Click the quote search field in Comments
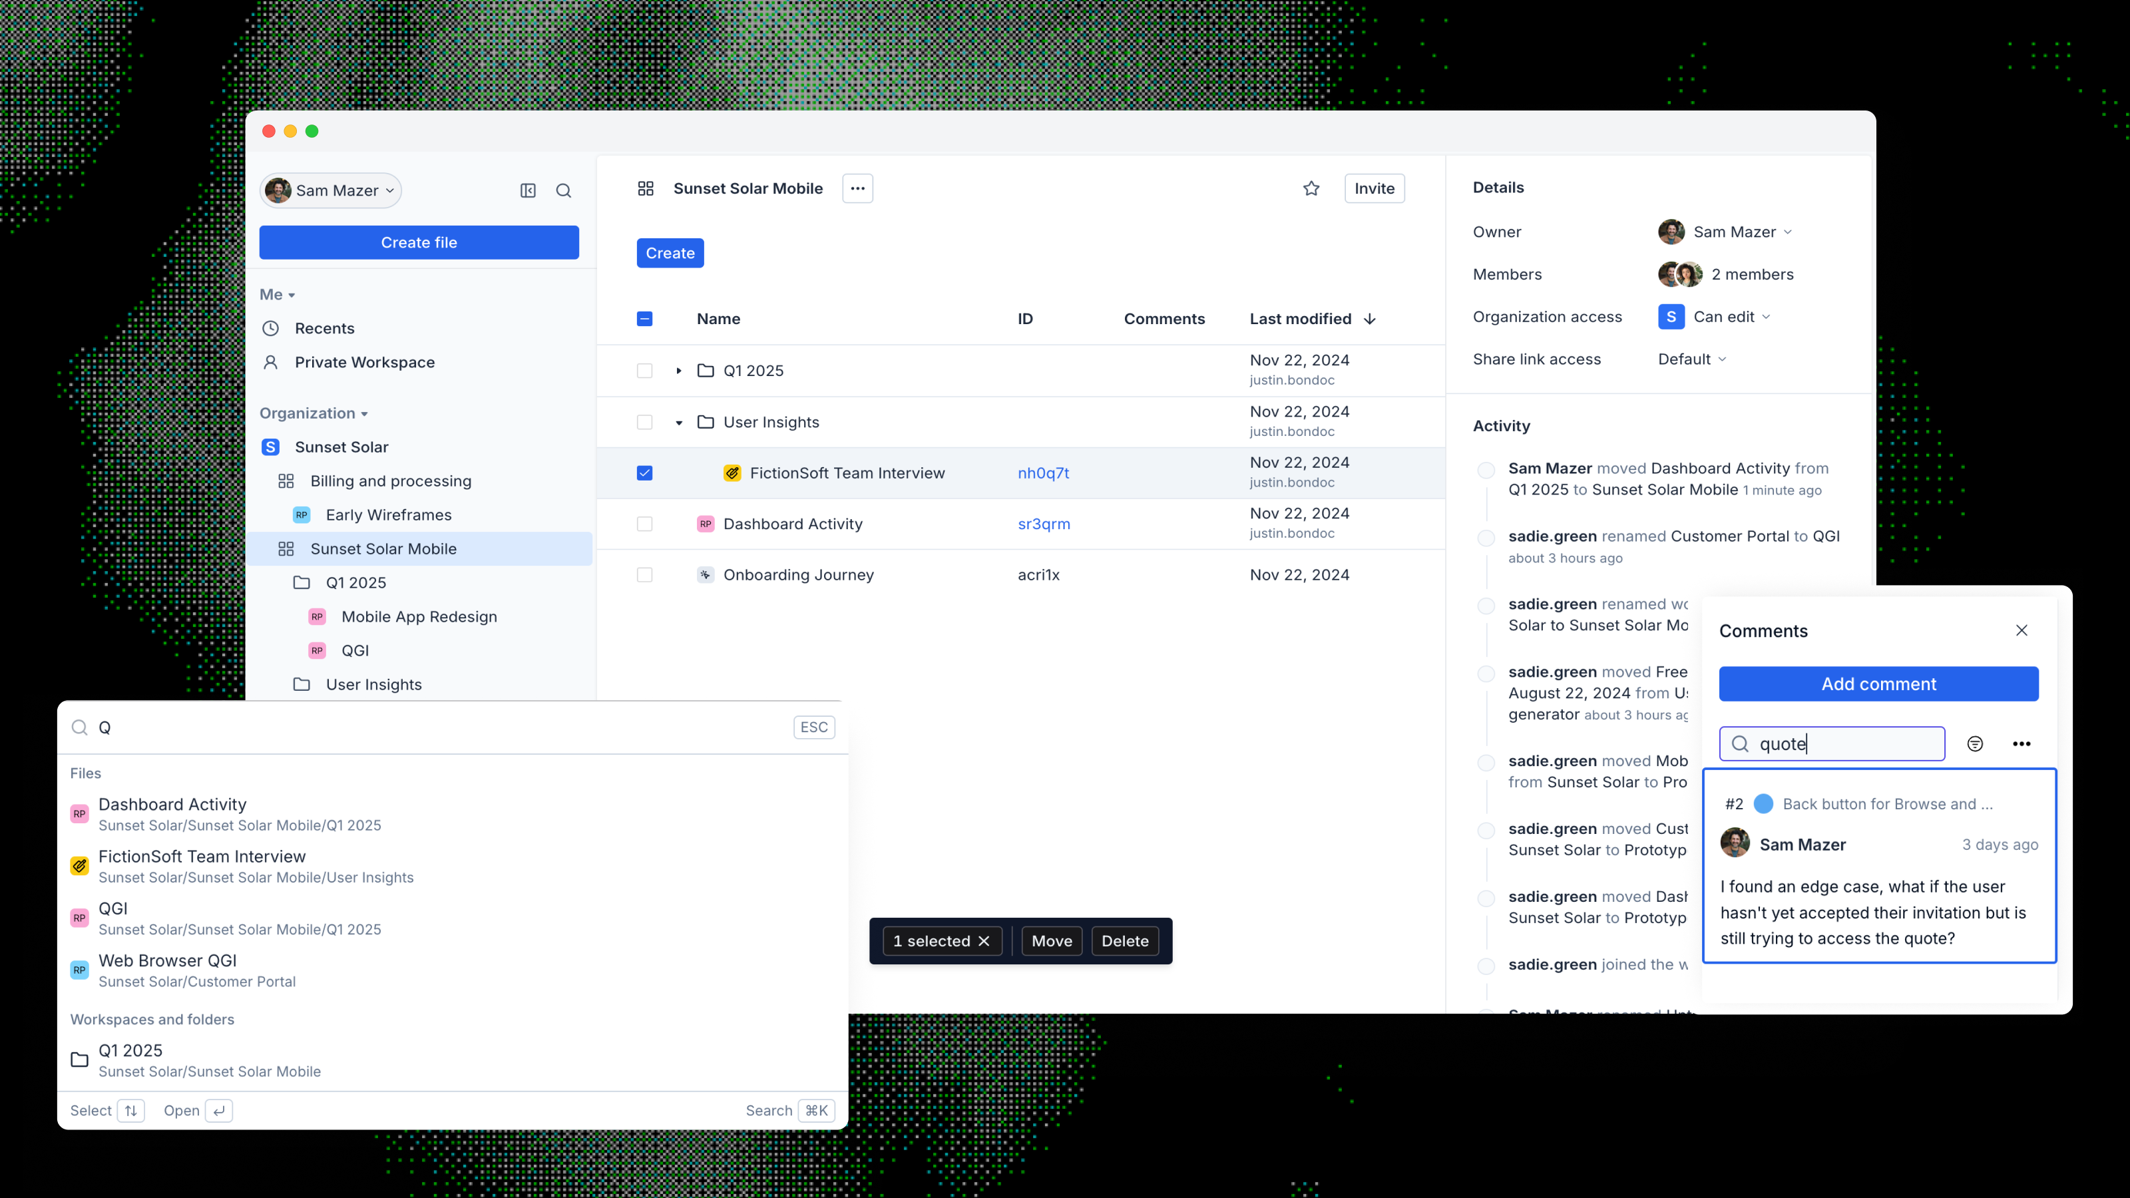This screenshot has width=2130, height=1198. coord(1832,743)
